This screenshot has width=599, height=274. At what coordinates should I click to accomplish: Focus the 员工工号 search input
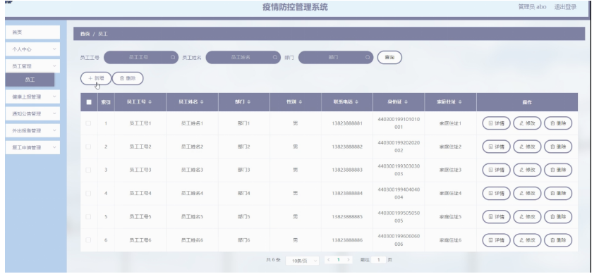tap(141, 57)
